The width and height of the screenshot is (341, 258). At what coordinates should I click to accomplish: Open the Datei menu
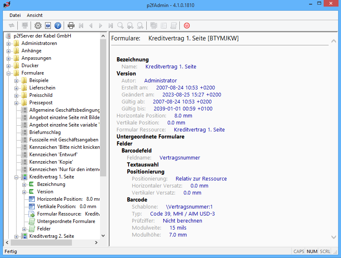coord(15,15)
